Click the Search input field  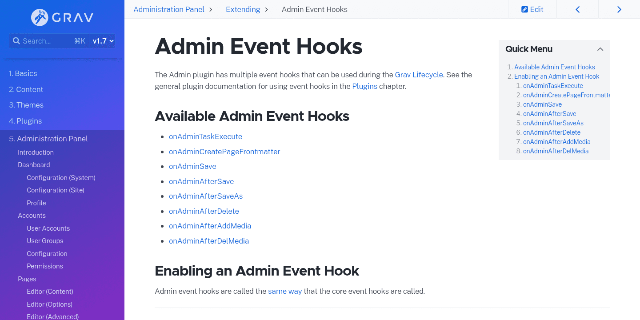point(47,41)
